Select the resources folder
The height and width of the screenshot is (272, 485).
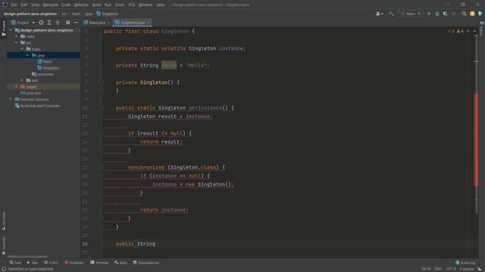[42, 74]
